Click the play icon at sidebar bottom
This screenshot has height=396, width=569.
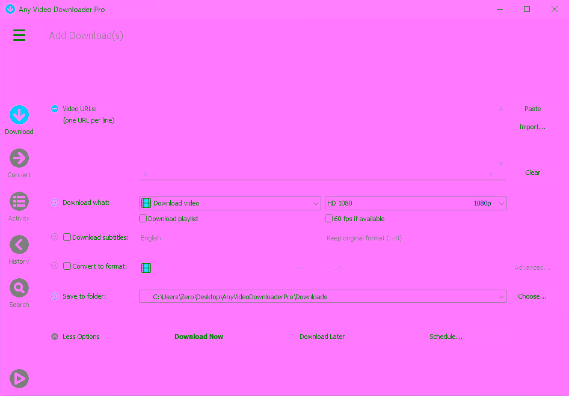coord(19,379)
